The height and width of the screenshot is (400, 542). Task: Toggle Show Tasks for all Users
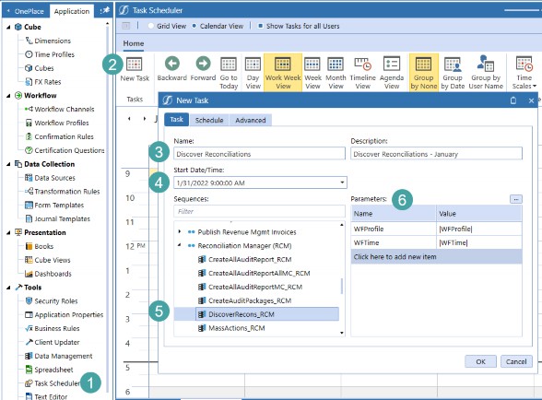261,26
